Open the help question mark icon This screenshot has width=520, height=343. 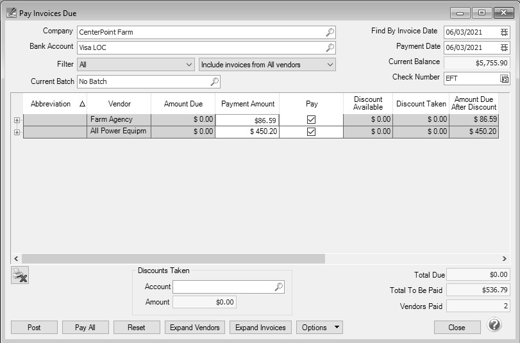494,325
